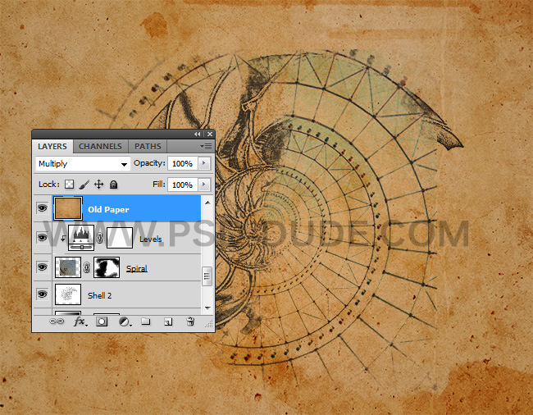533x415 pixels.
Task: Open the Layers panel options menu
Action: (x=206, y=147)
